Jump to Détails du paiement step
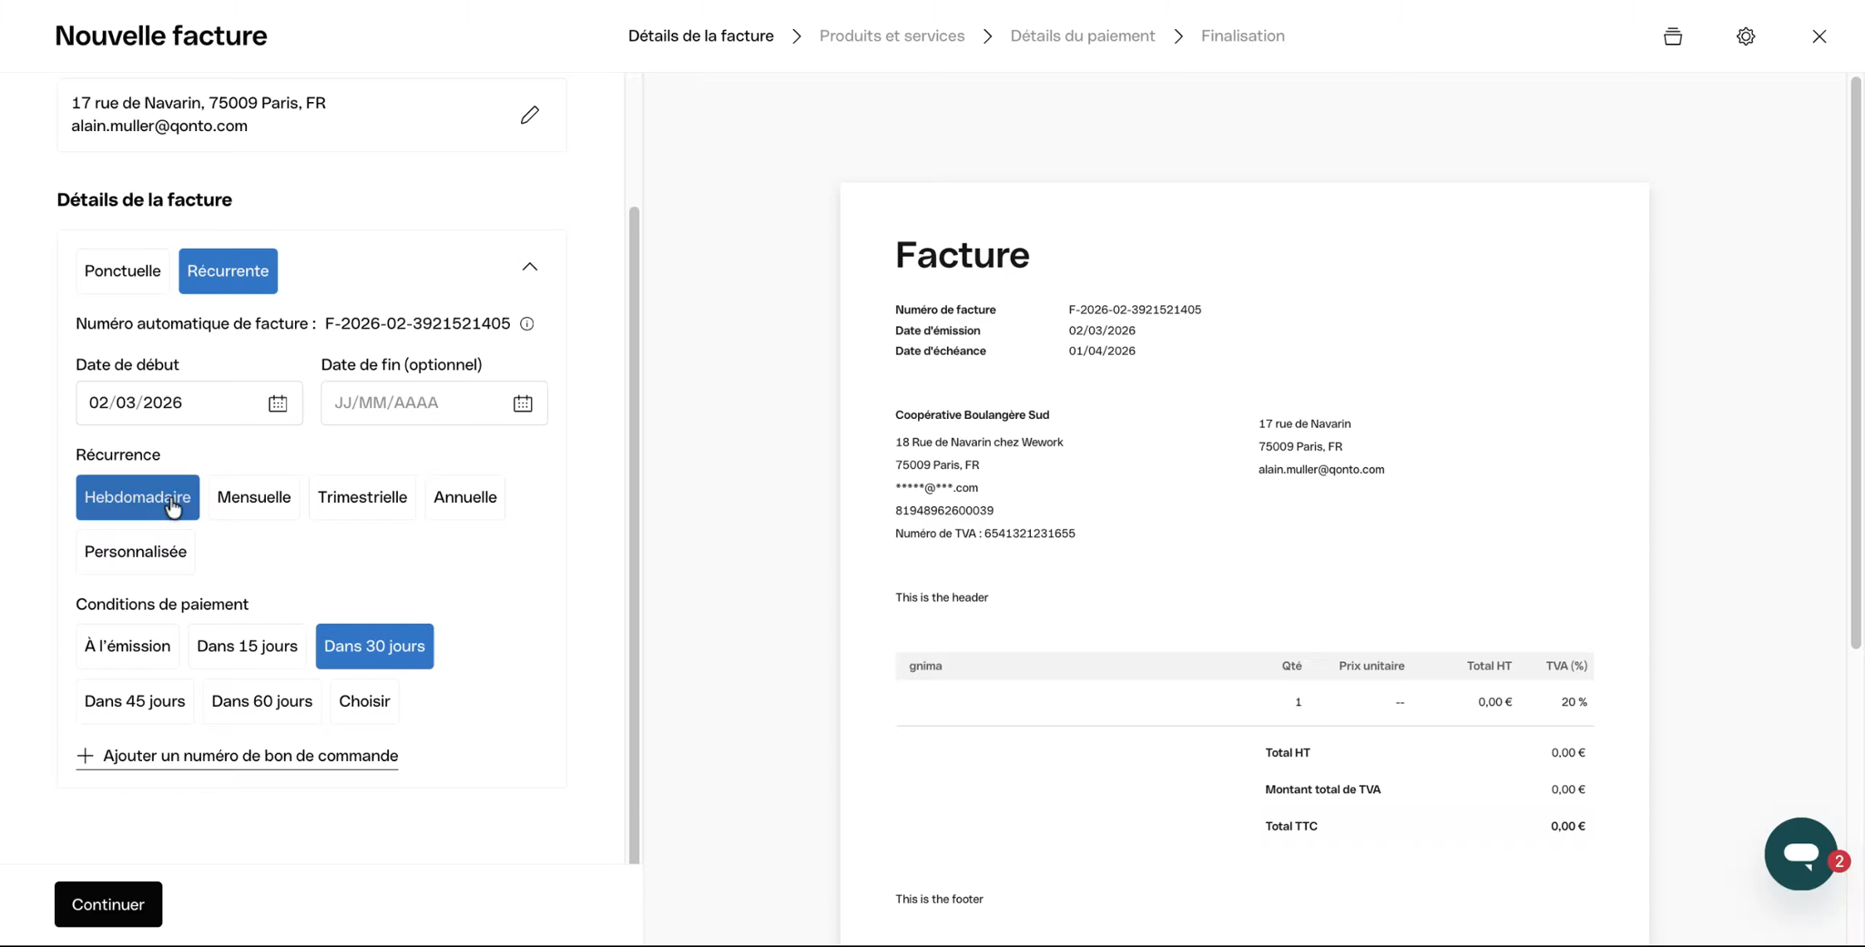Screen dimensions: 1865x947 coord(1082,36)
